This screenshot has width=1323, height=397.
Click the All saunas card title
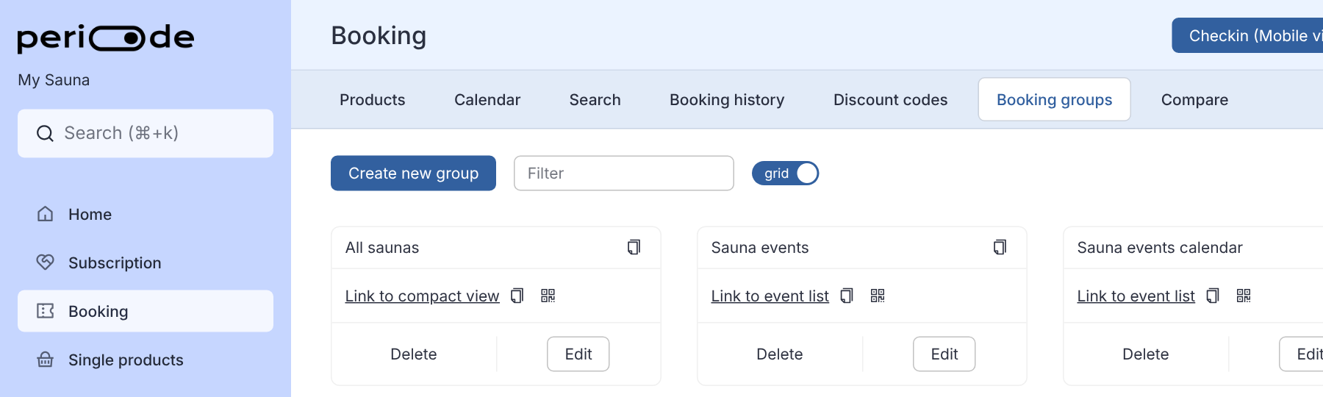tap(382, 247)
